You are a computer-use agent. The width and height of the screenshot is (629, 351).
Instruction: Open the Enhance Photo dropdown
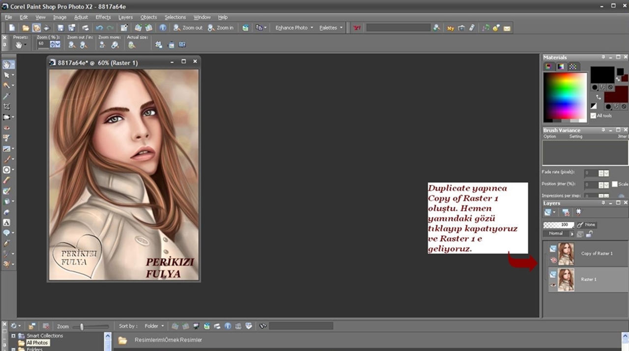294,28
